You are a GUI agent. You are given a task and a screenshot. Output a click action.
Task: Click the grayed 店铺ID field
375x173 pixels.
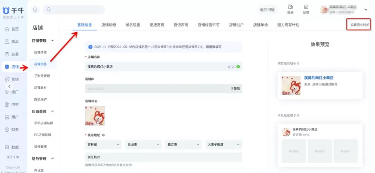click(163, 89)
